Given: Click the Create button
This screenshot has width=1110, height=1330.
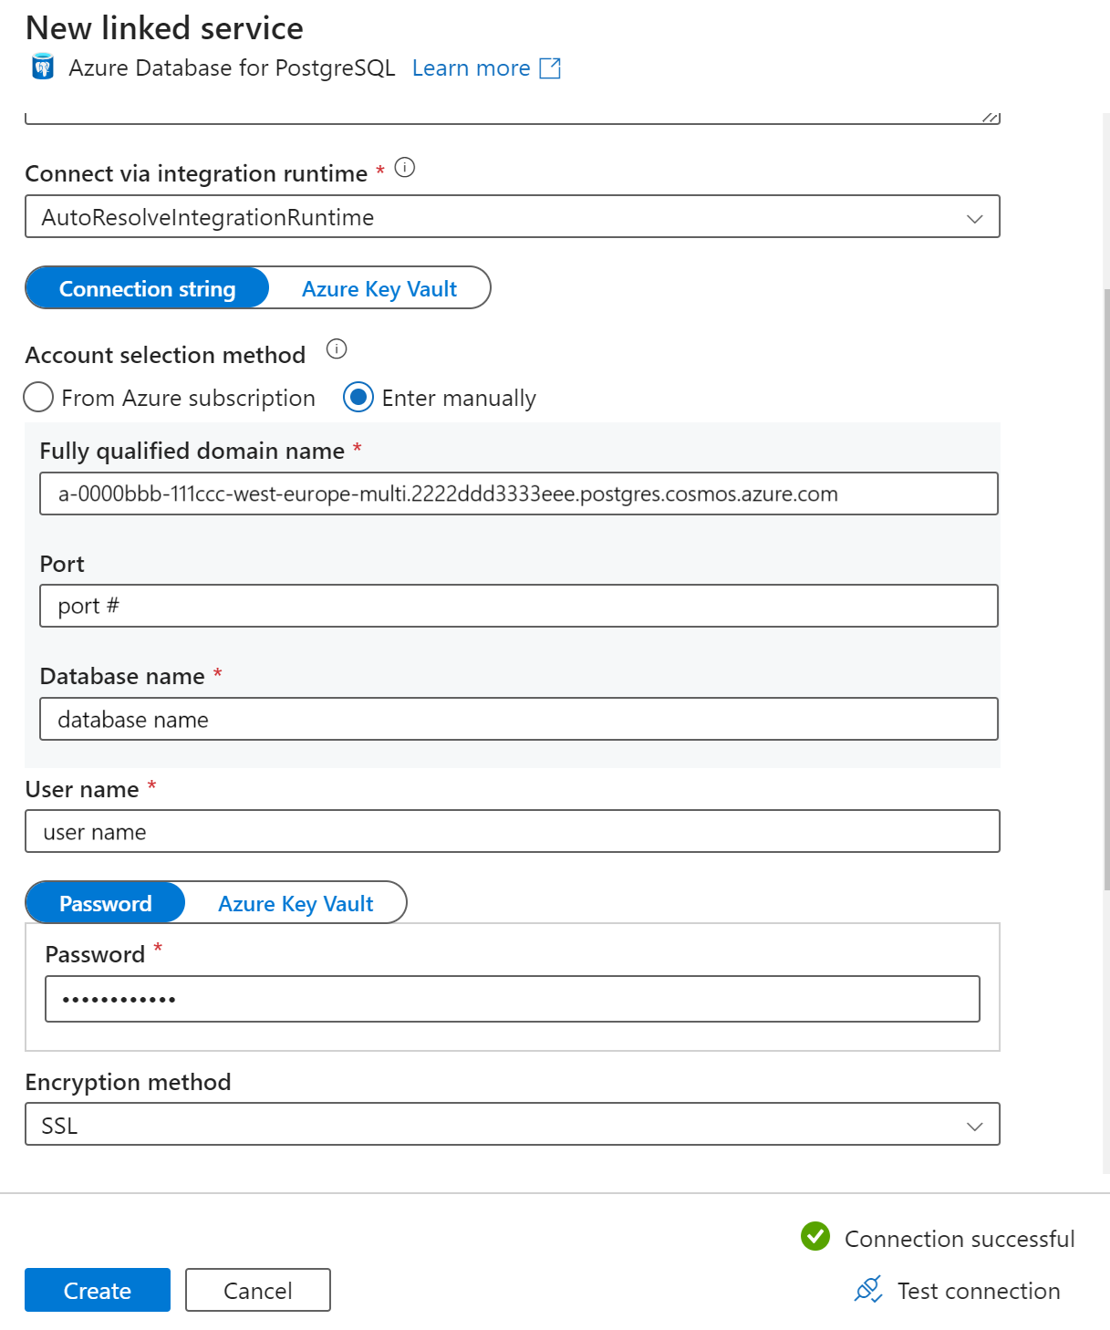Looking at the screenshot, I should pos(97,1290).
